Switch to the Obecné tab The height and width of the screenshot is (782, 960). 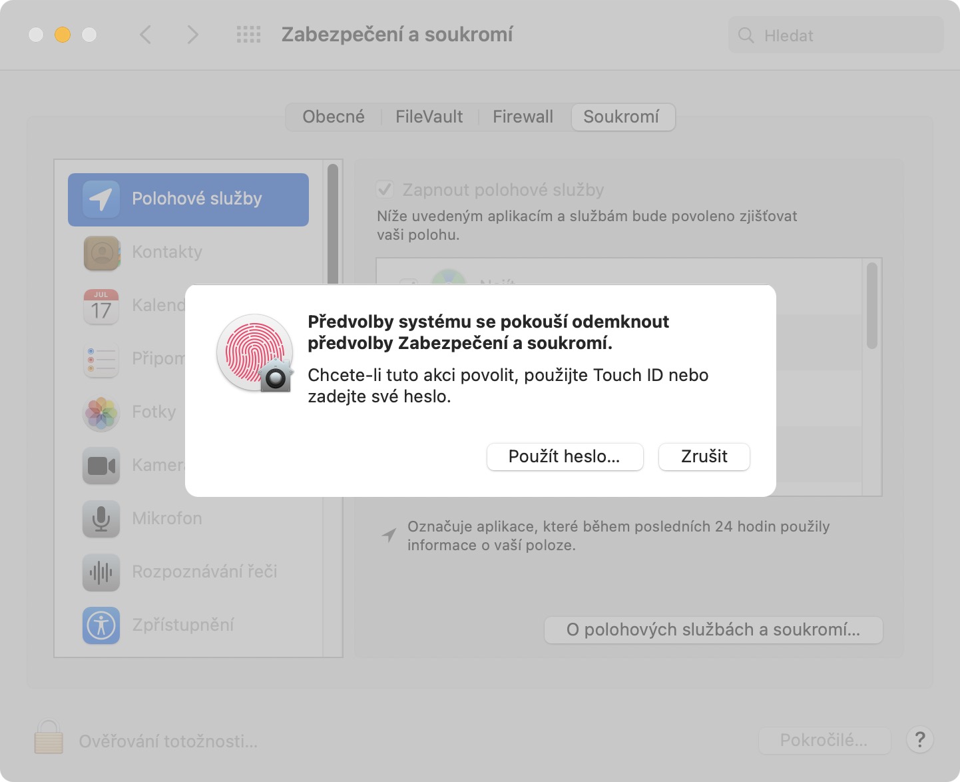(x=334, y=117)
